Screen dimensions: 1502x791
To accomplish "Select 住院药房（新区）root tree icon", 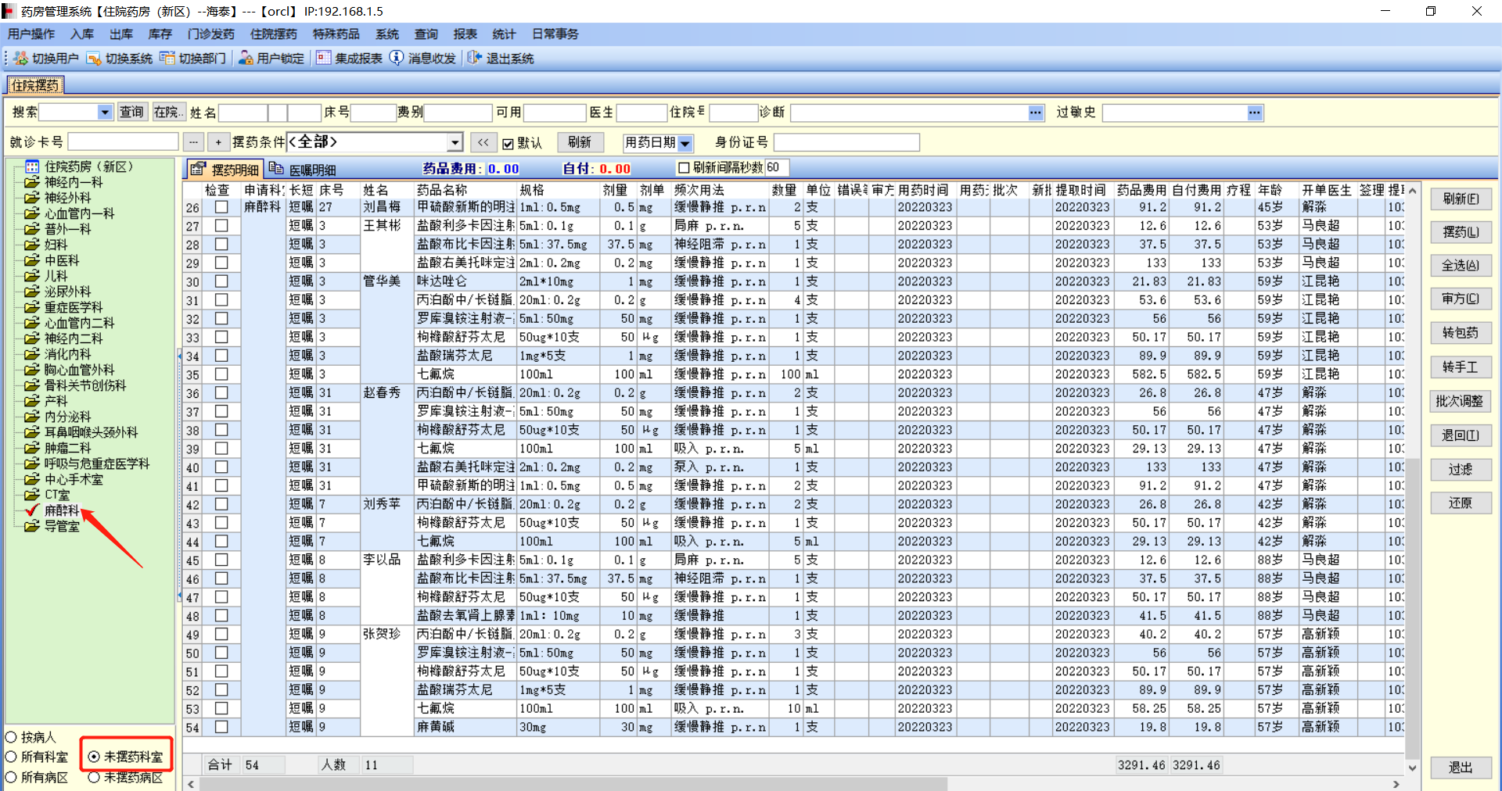I will click(32, 166).
